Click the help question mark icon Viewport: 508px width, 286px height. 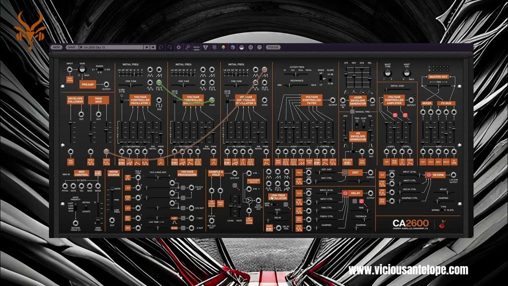click(260, 47)
